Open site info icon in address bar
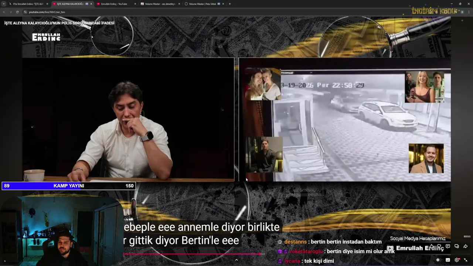 pos(25,12)
